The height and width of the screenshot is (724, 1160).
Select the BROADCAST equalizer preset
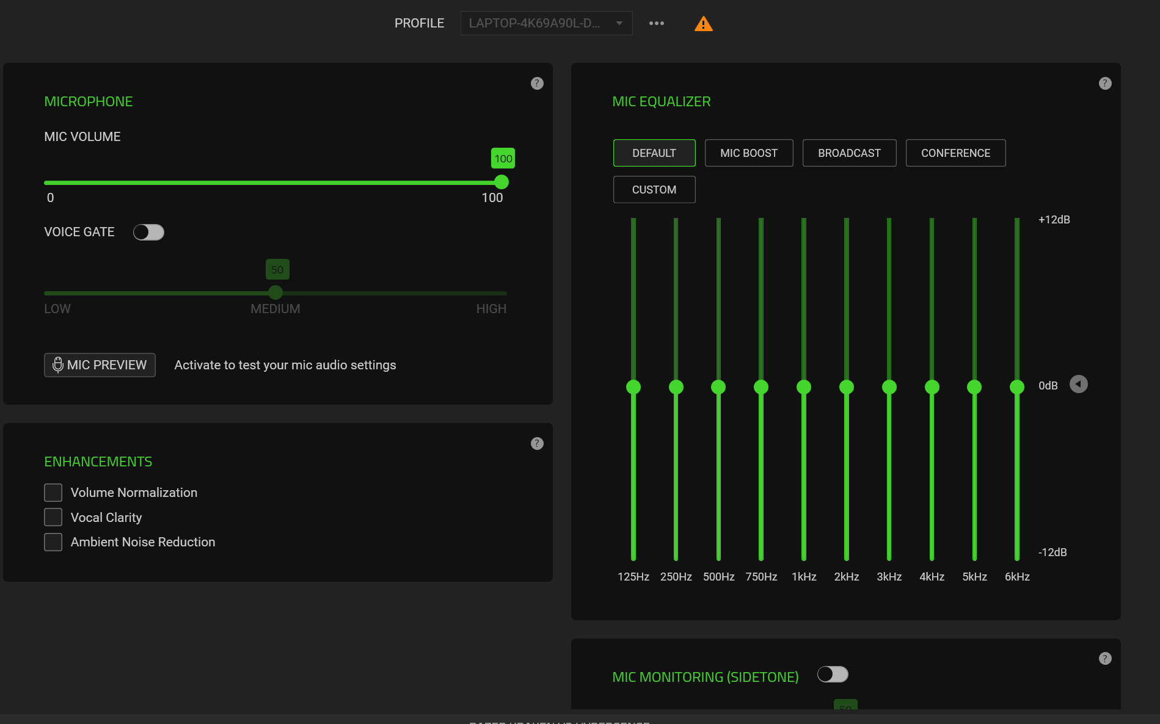tap(849, 153)
